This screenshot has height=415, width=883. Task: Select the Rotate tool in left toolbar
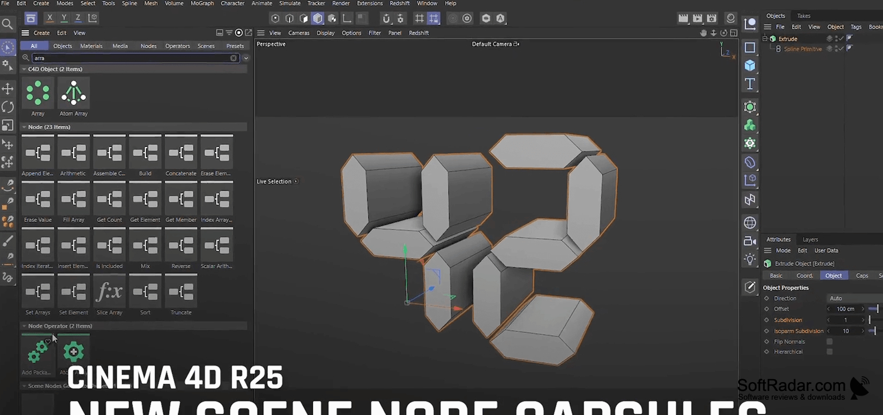click(8, 107)
